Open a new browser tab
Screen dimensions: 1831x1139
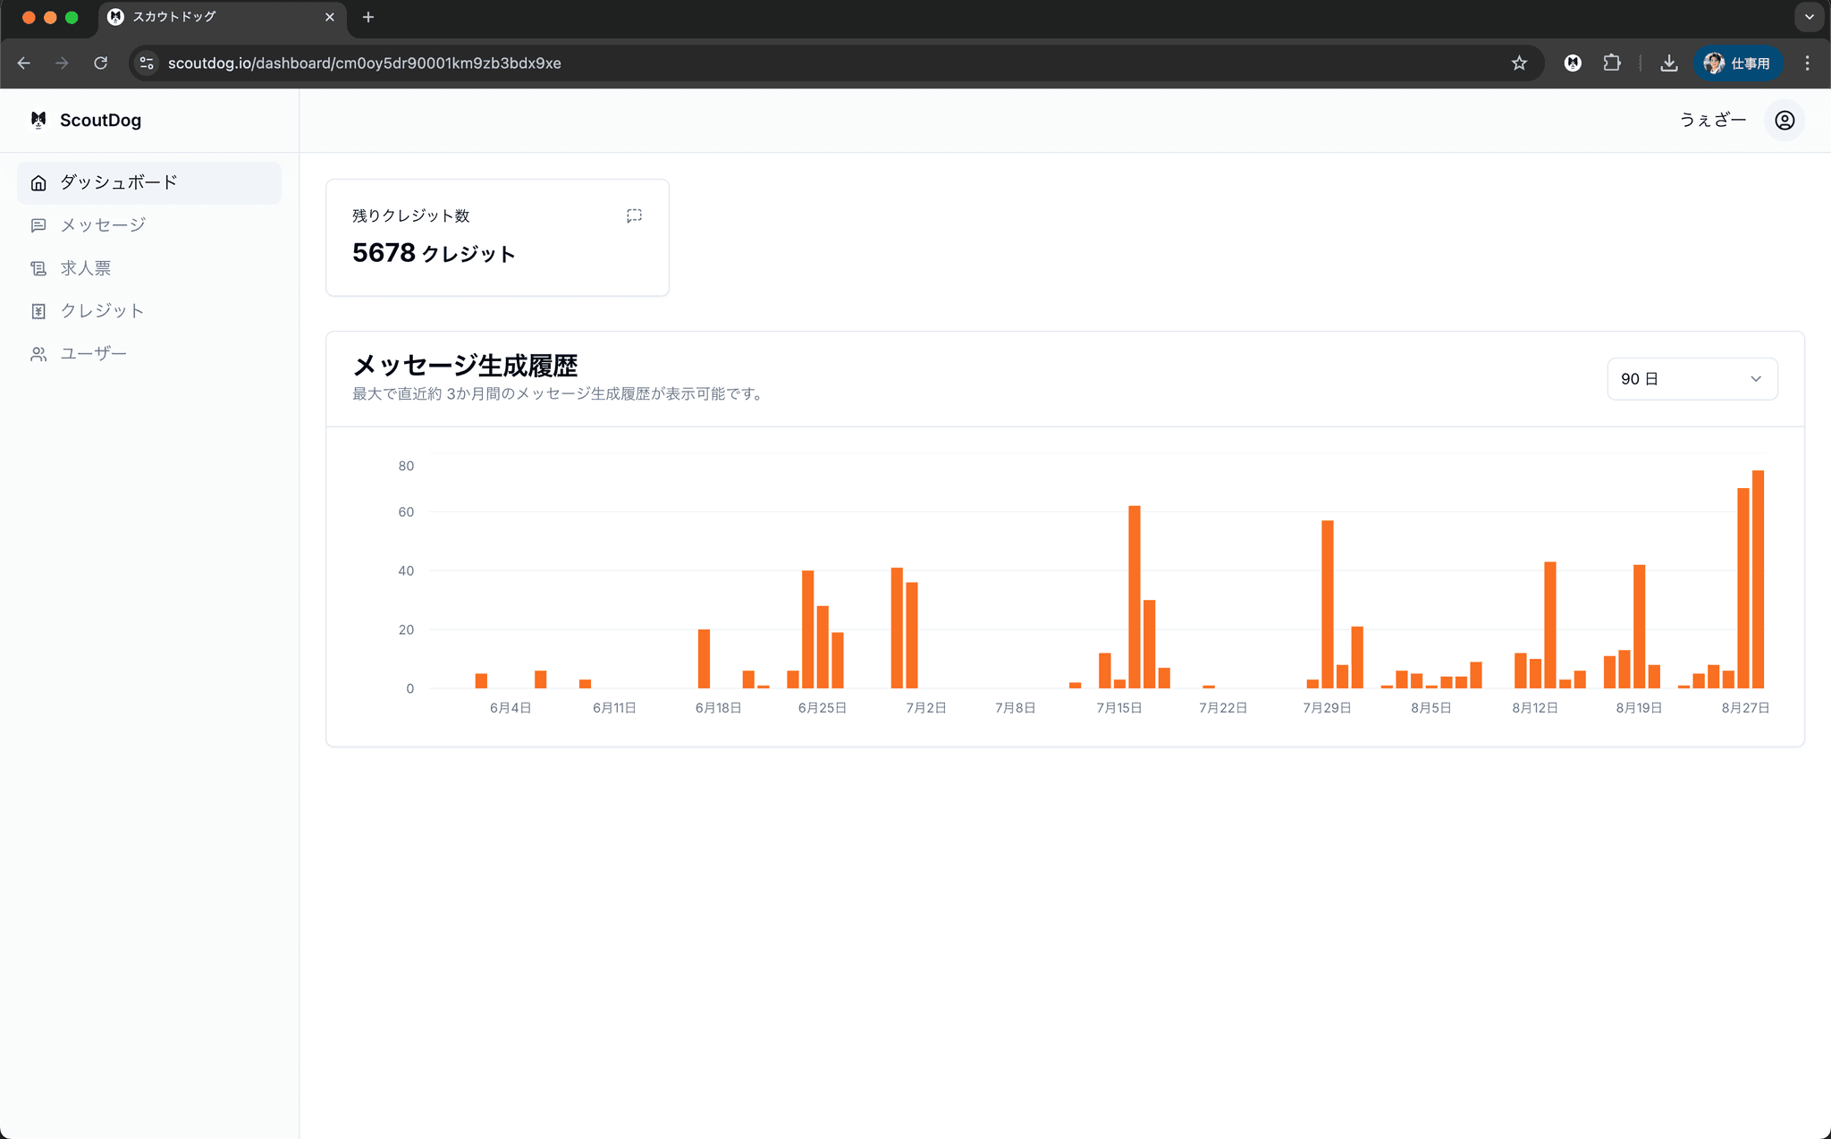[x=368, y=17]
